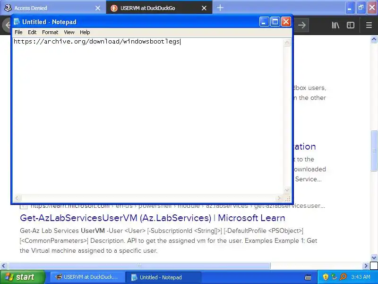
Task: Click the security shield tray icon
Action: pos(326,277)
